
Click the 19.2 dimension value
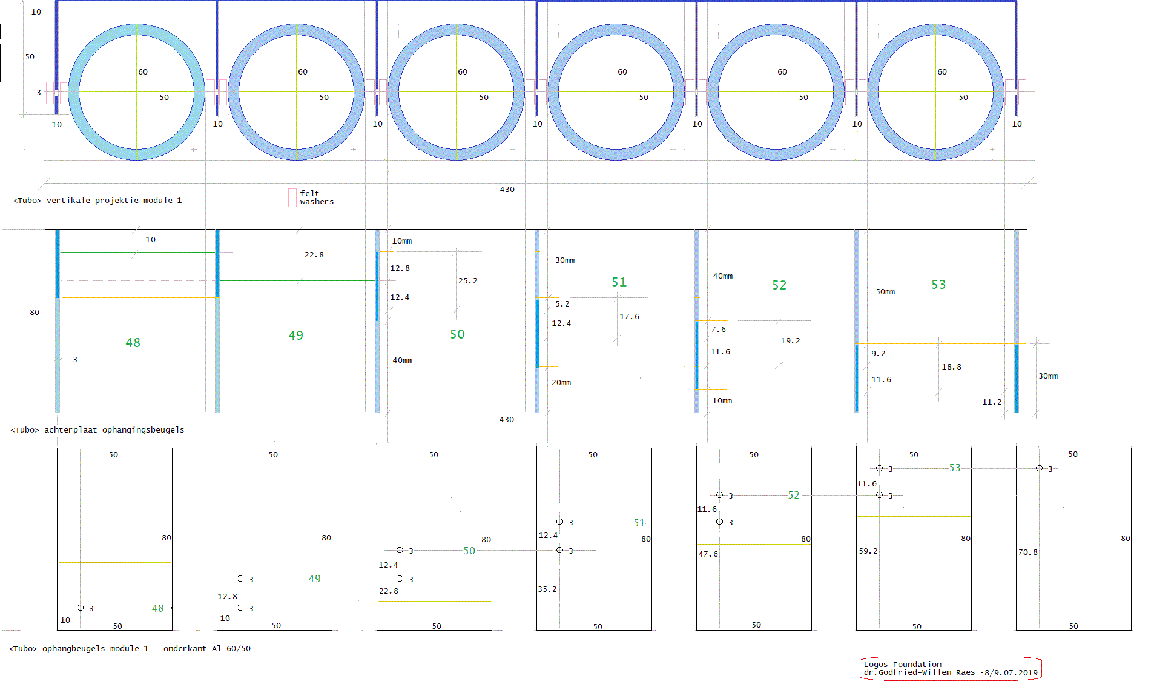(x=790, y=341)
